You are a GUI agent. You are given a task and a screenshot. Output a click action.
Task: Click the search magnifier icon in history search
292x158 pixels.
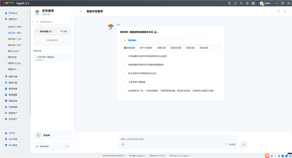pos(37,22)
